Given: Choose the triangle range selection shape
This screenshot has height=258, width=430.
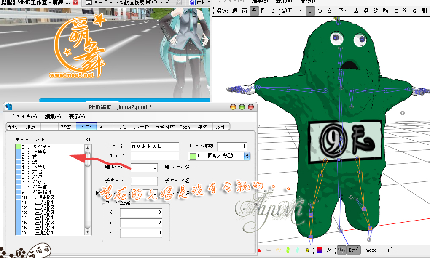Looking at the screenshot, I should tap(329, 11).
